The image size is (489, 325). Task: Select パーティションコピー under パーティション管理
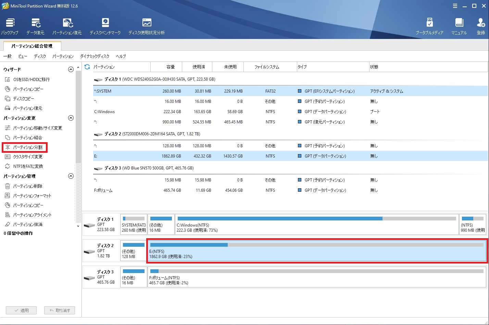pyautogui.click(x=24, y=205)
